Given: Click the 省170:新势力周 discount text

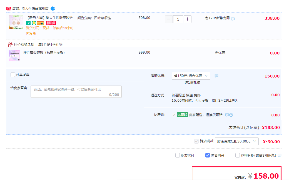Looking at the screenshot, I should point(217,18).
